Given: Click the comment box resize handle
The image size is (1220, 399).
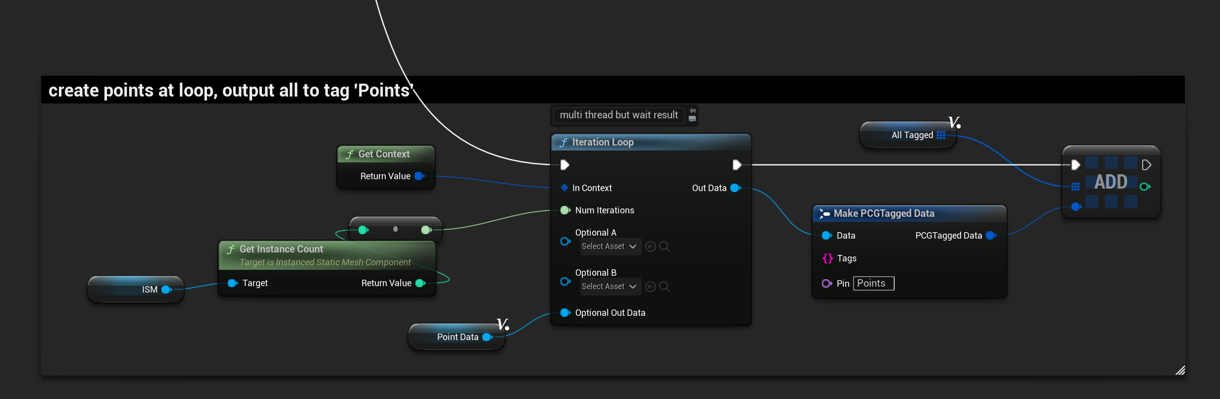Looking at the screenshot, I should coord(1180,370).
